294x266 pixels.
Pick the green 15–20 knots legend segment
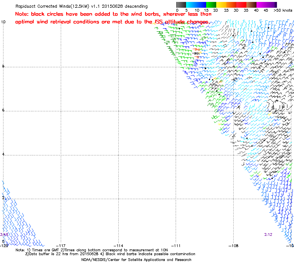click(211, 5)
